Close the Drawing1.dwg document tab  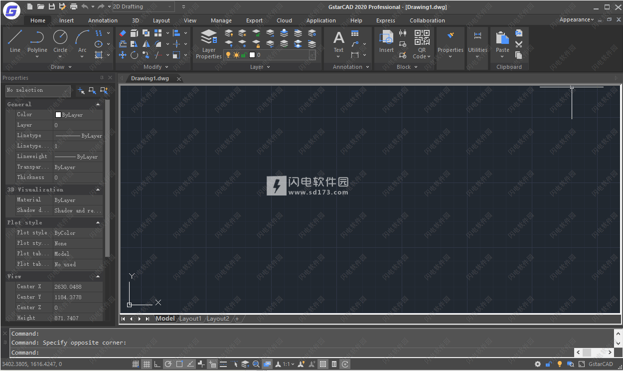click(179, 79)
